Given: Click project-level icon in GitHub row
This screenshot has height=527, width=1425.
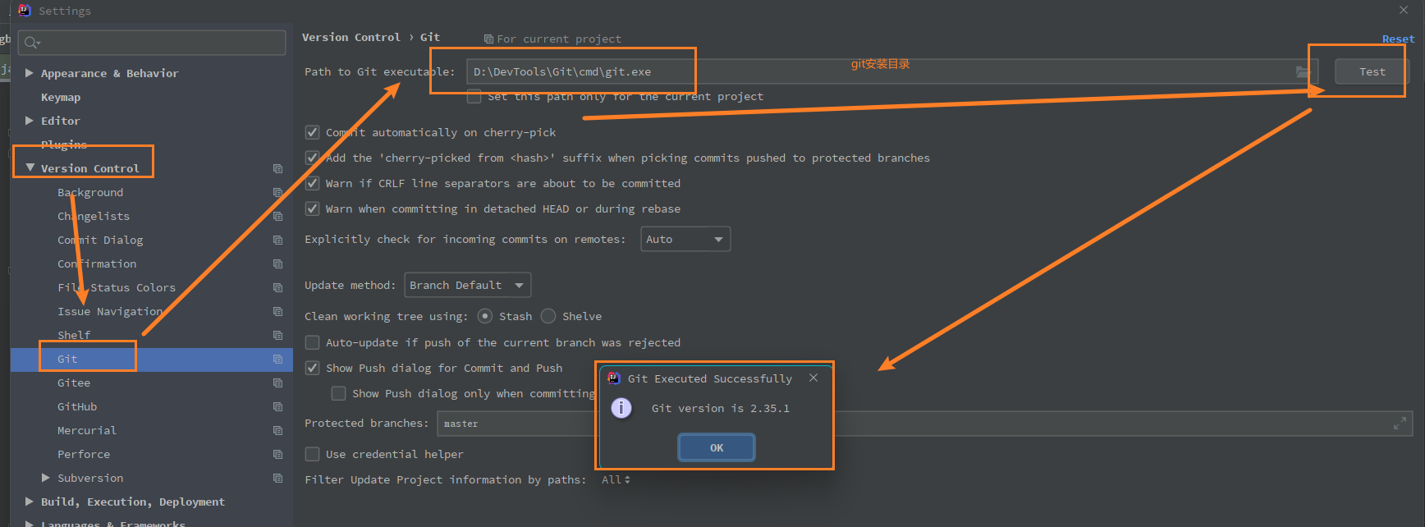Looking at the screenshot, I should pyautogui.click(x=277, y=406).
